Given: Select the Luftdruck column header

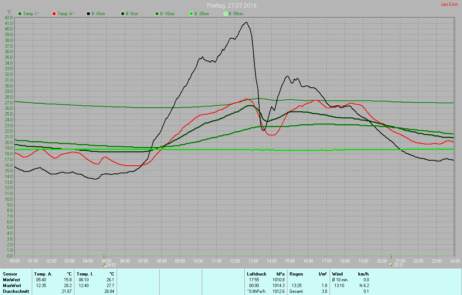Looking at the screenshot, I should tap(256, 274).
